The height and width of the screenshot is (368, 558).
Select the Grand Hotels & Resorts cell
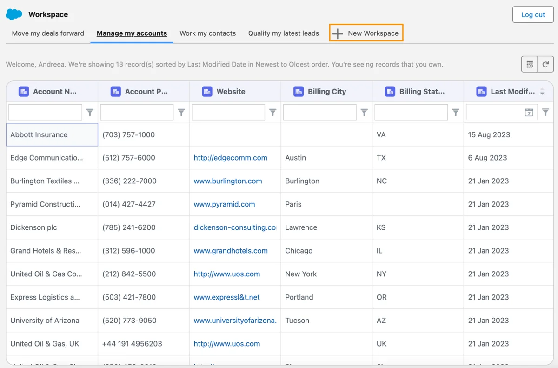point(52,251)
